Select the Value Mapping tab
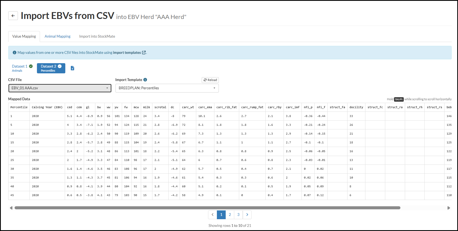Screen dimensions: 458x231 click(x=24, y=36)
